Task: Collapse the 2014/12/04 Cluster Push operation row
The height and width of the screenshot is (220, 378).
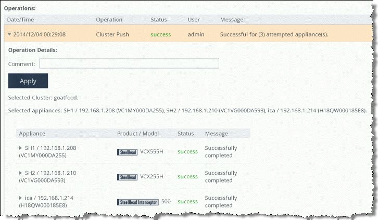Action: click(10, 34)
